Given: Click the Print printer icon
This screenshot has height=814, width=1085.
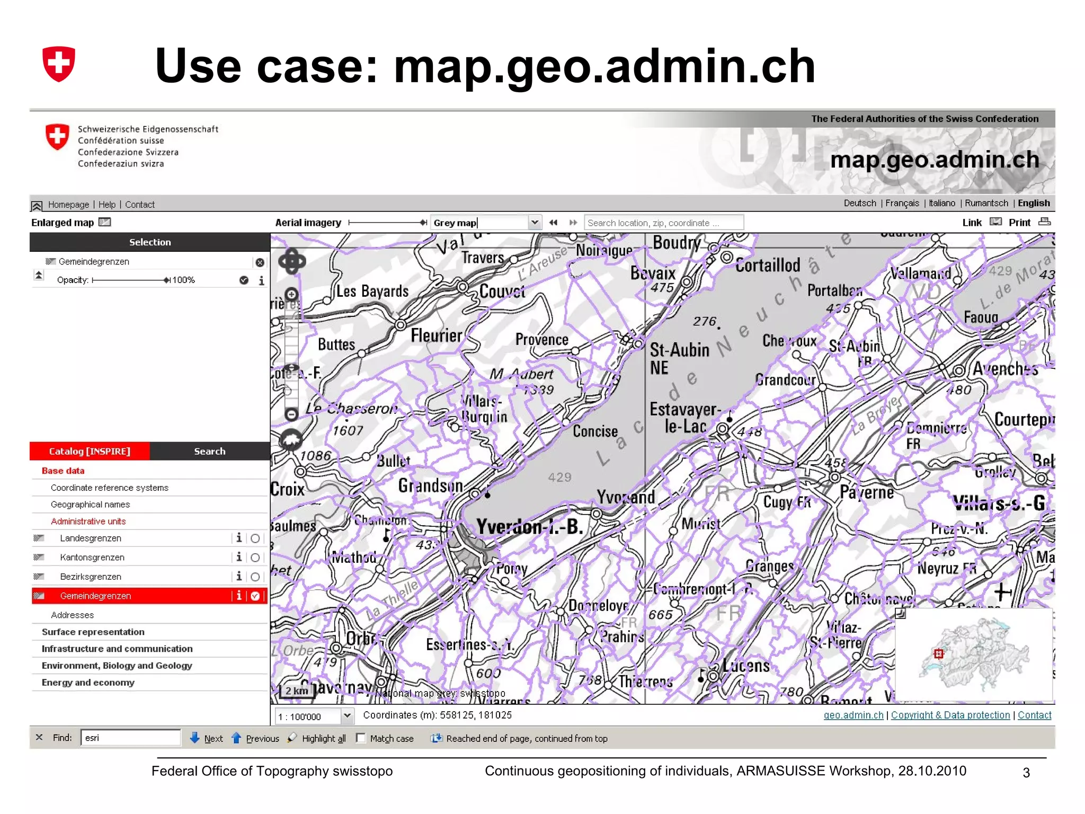Looking at the screenshot, I should [x=1044, y=222].
